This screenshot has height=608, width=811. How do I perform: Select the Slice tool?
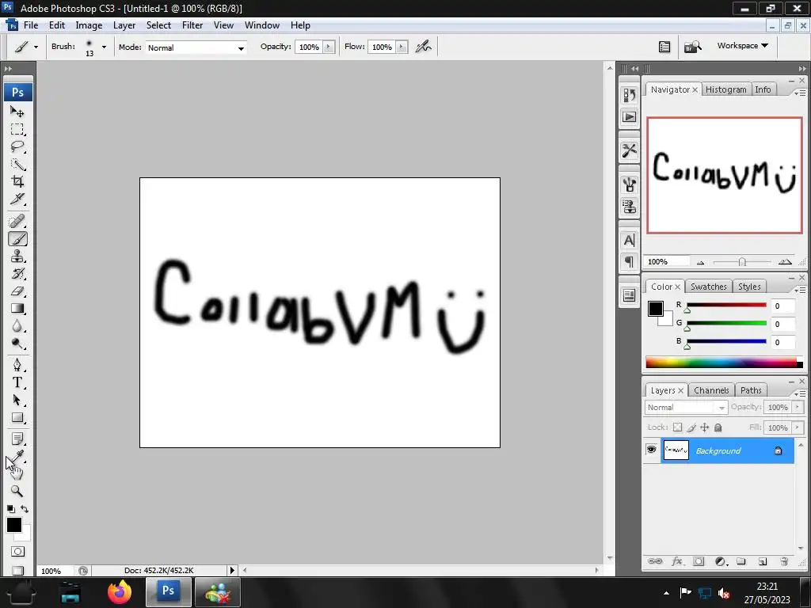17,199
